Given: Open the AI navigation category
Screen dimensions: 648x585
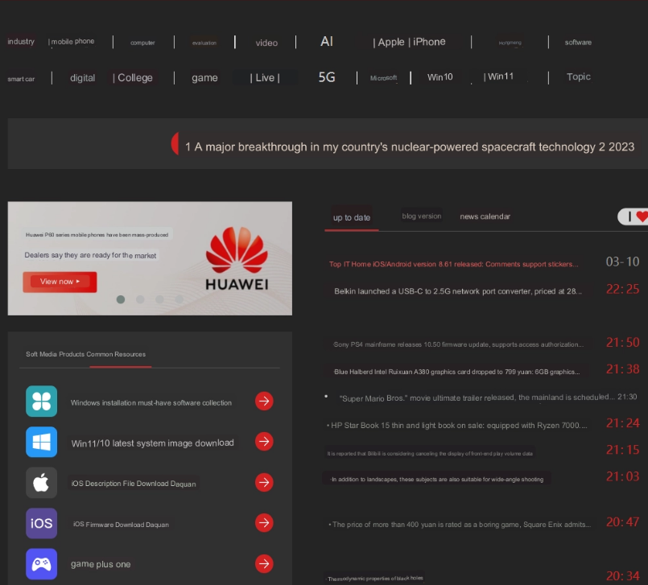Looking at the screenshot, I should [327, 41].
